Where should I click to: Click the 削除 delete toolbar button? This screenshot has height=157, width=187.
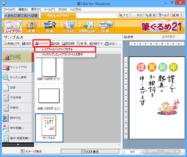[x=55, y=43]
